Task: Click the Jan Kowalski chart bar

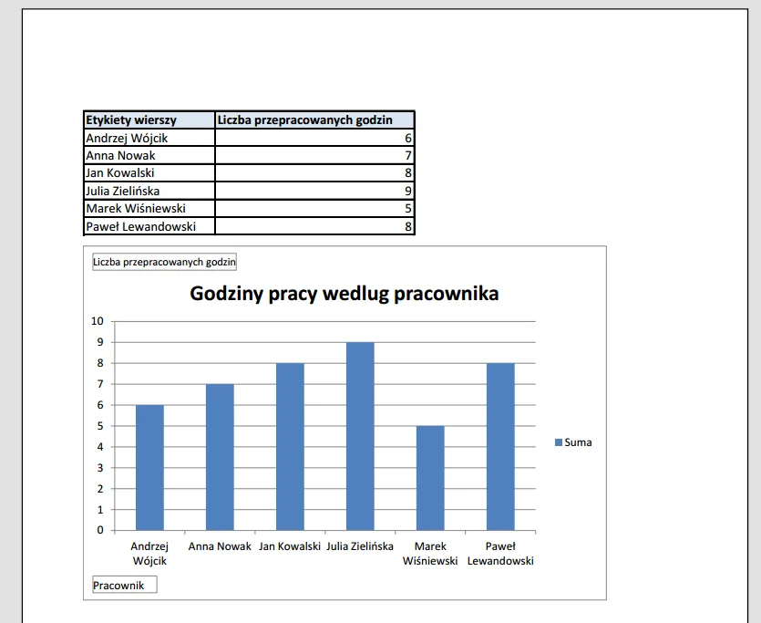Action: coord(290,446)
